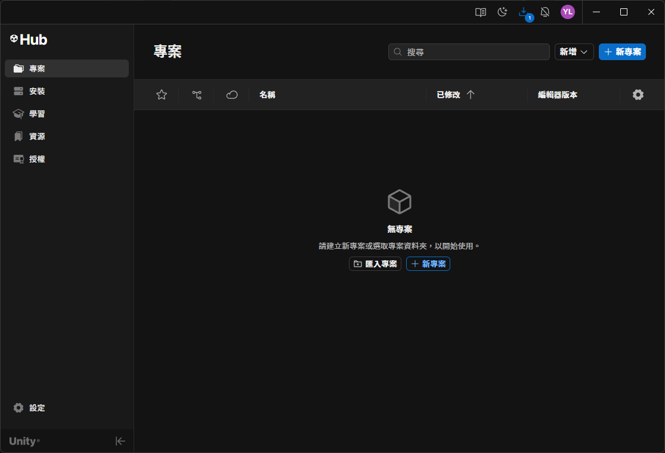The image size is (665, 453).
Task: Open the documentation book icon in title bar
Action: point(480,11)
